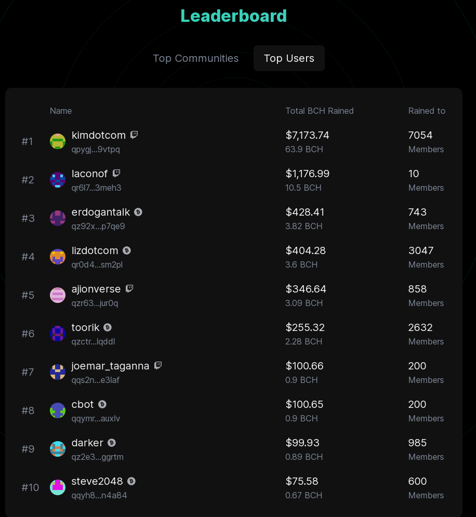Viewport: 476px width, 517px height.
Task: Click the Twitch icon next to kimdotcom
Action: [134, 135]
